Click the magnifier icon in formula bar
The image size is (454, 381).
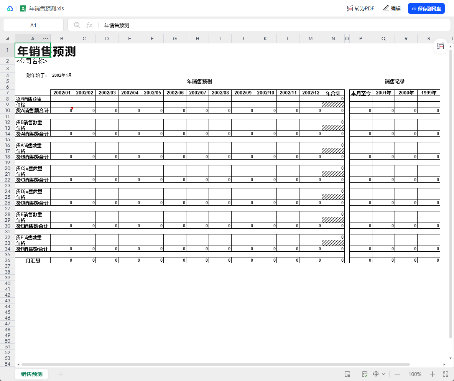[x=77, y=25]
